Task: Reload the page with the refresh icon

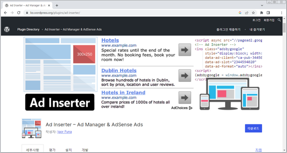Action: tap(19, 13)
